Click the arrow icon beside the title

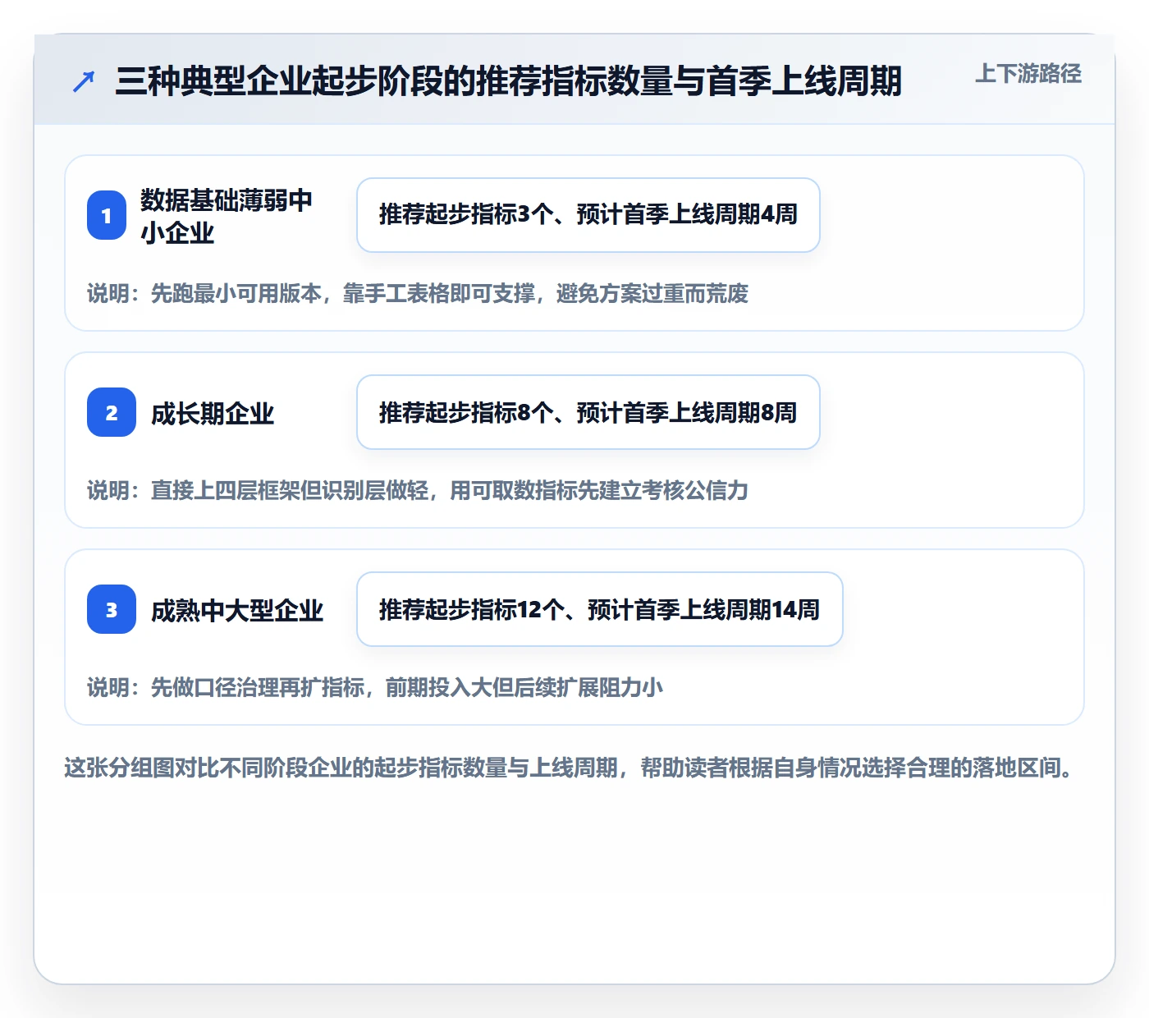pyautogui.click(x=84, y=81)
